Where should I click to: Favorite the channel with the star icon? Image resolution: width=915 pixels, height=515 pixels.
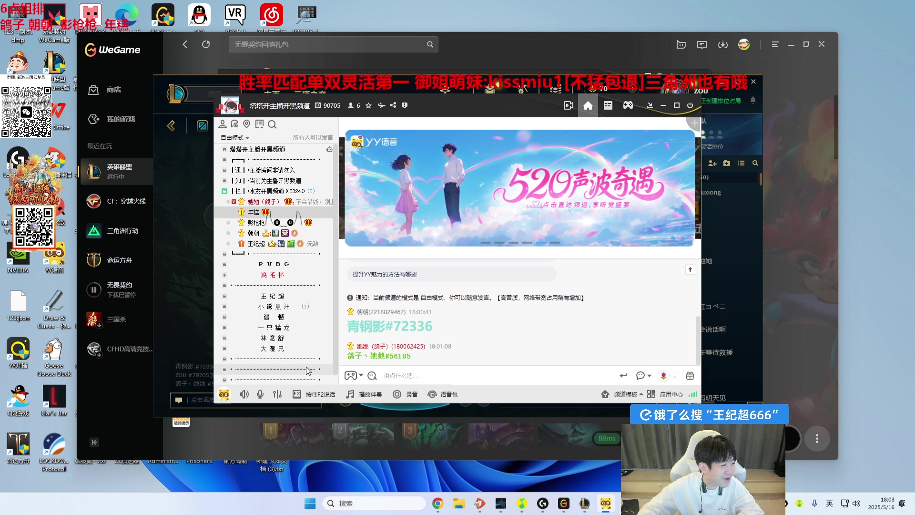tap(368, 105)
